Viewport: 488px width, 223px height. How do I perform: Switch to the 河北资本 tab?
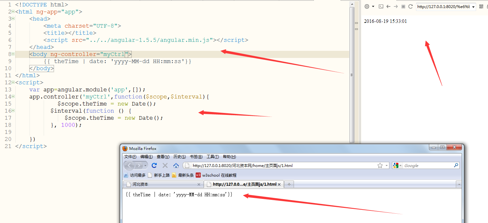pos(163,184)
